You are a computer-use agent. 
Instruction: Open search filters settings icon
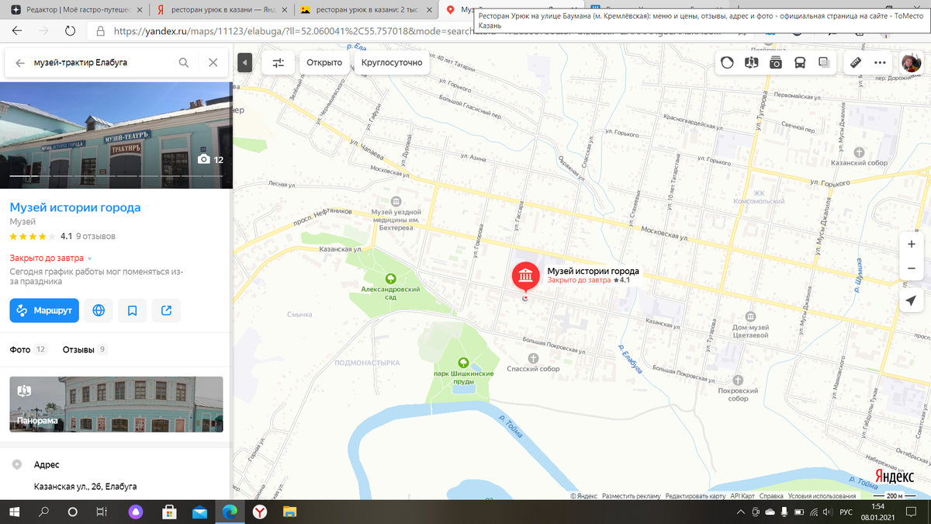[x=278, y=63]
